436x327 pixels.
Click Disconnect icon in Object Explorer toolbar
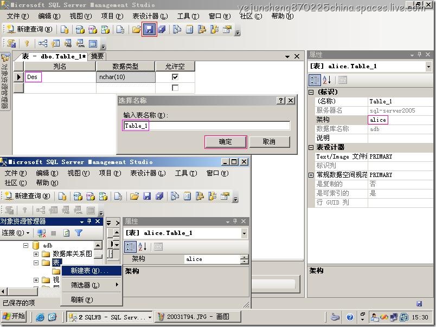41,233
